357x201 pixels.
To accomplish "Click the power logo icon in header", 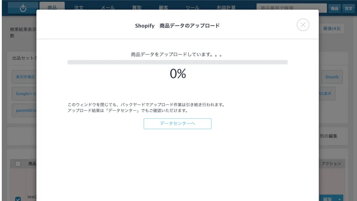I will pos(23,8).
